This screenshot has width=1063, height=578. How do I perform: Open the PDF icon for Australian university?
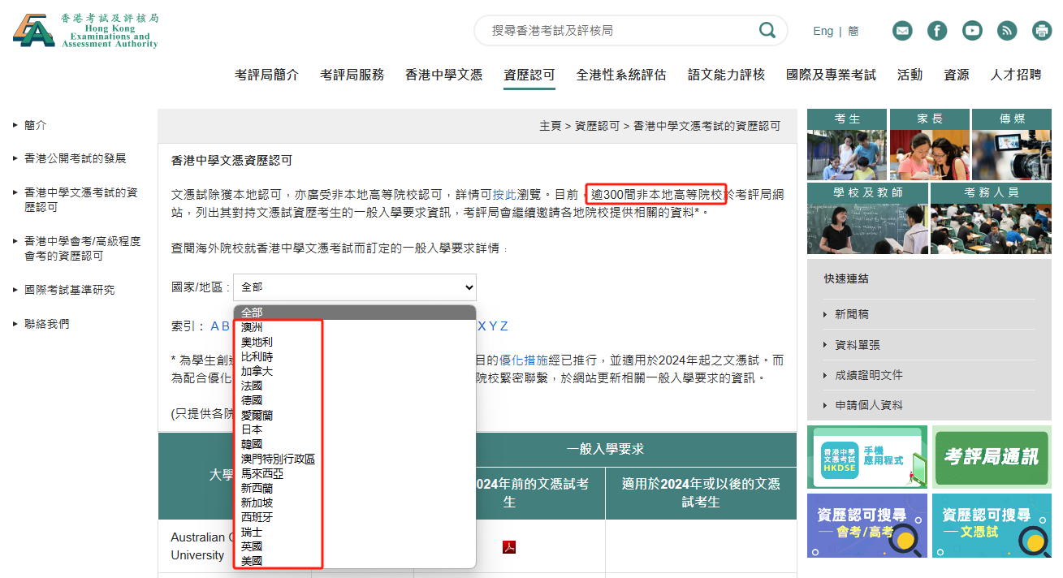[x=509, y=546]
